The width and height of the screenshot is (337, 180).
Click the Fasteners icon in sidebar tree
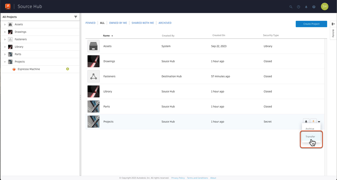click(x=10, y=39)
